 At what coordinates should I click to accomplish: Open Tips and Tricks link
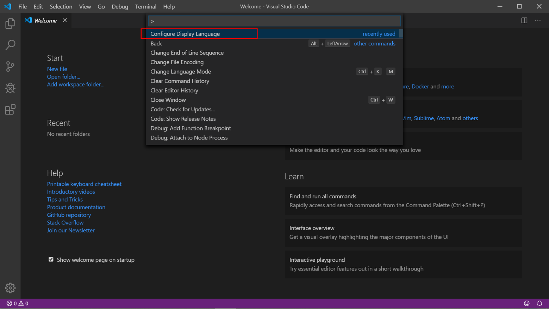[65, 199]
